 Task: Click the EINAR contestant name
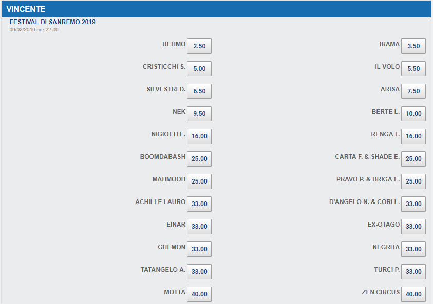click(x=176, y=225)
